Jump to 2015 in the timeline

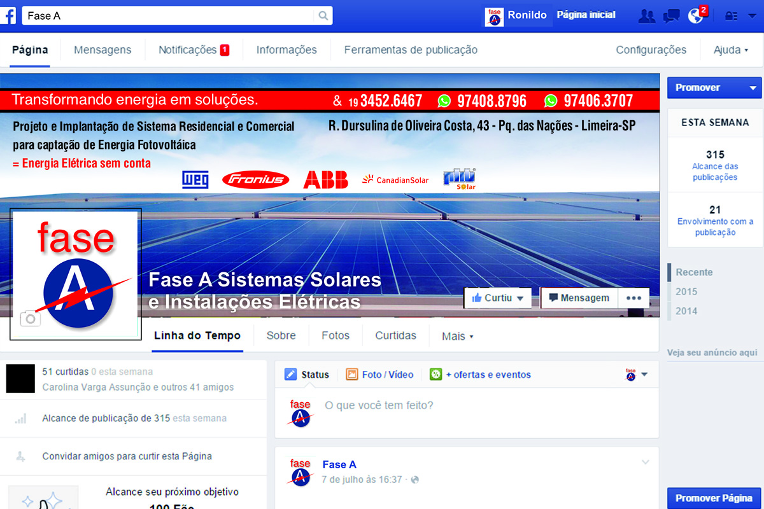(686, 291)
